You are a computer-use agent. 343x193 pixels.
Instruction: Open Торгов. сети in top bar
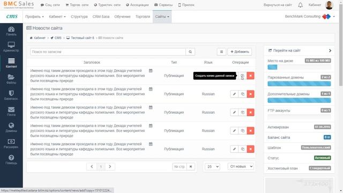tap(77, 5)
